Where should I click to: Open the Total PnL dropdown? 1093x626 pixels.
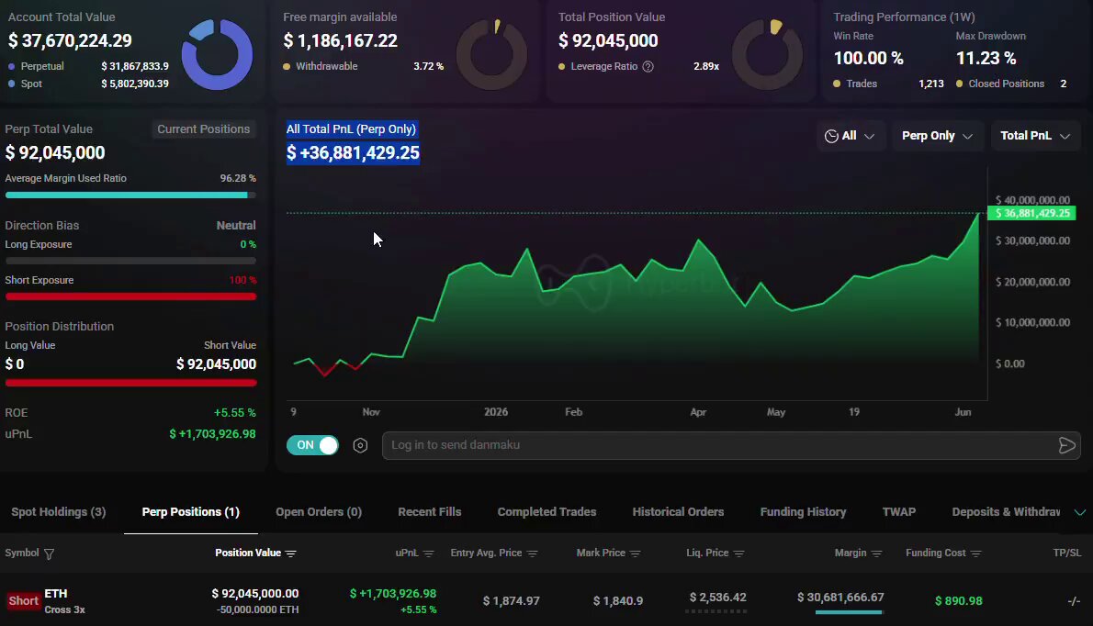pos(1035,136)
